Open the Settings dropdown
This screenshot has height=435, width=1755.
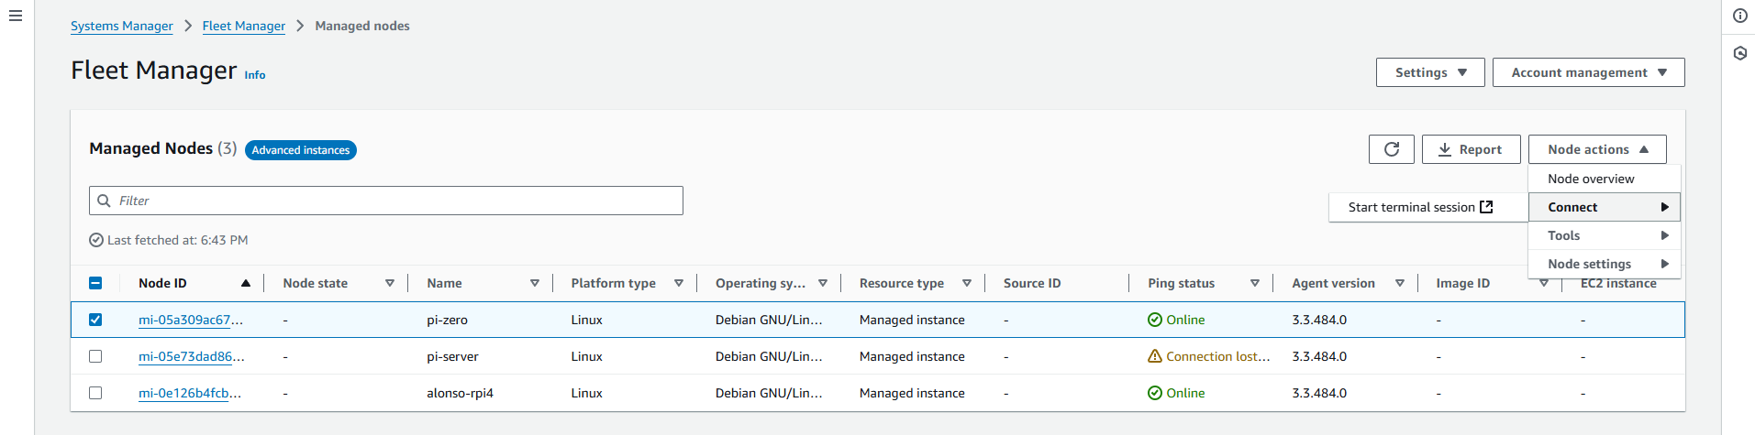pyautogui.click(x=1430, y=72)
